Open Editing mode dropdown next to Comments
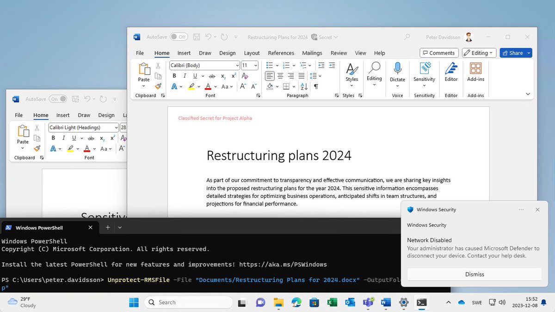The height and width of the screenshot is (312, 555). (479, 53)
